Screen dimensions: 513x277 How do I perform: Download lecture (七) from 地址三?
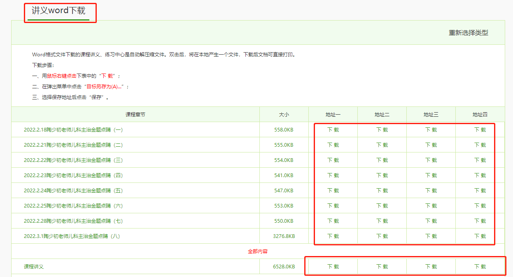click(x=431, y=221)
